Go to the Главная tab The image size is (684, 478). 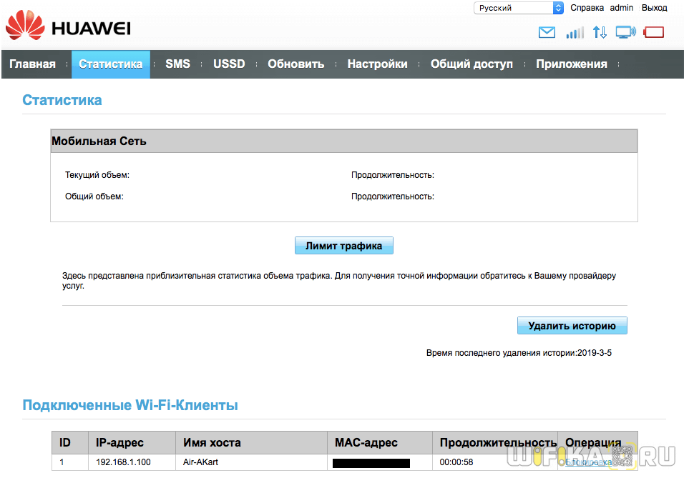tap(32, 64)
